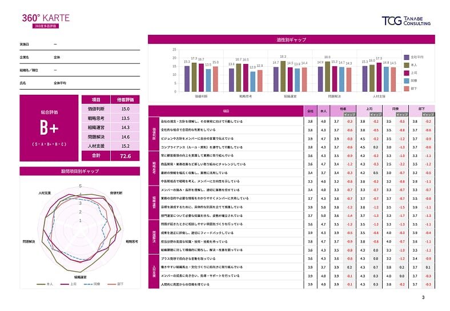Screen dimensions: 450x311
Task: Select the 組織名／職位 field label
Action: pyautogui.click(x=29, y=70)
